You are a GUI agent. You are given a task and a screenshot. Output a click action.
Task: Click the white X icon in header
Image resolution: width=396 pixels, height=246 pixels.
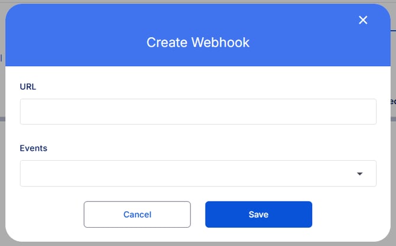pyautogui.click(x=363, y=20)
